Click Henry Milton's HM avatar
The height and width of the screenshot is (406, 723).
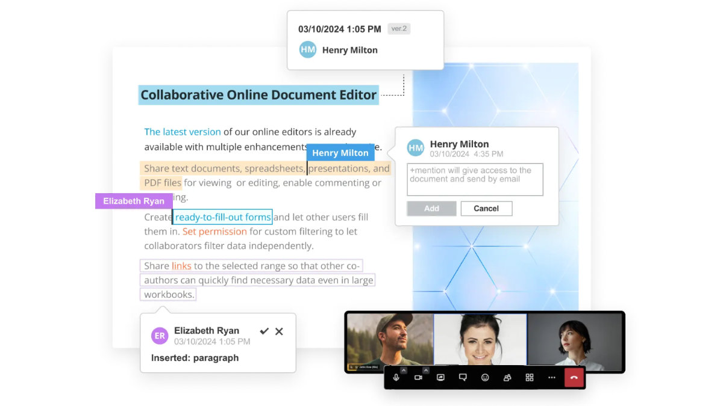(415, 147)
